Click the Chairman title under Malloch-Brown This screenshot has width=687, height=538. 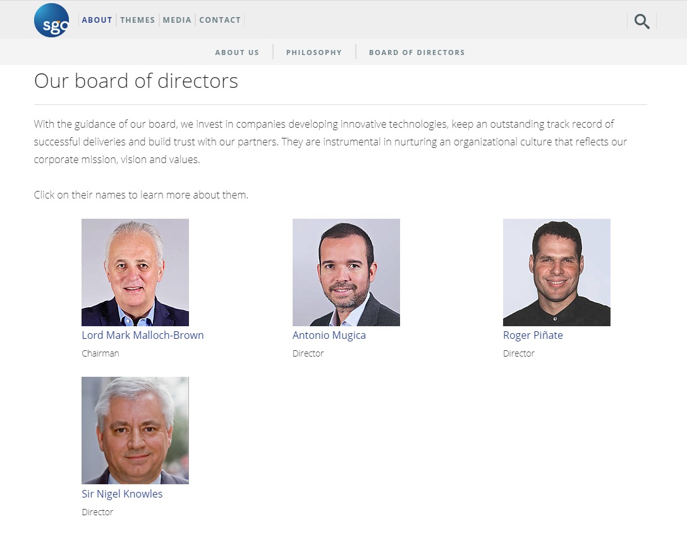tap(100, 353)
